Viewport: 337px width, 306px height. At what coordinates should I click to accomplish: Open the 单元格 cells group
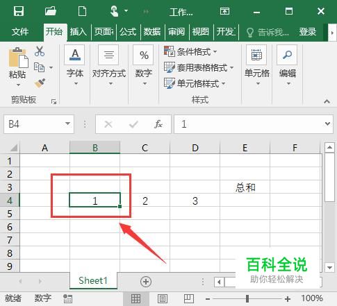pos(257,65)
